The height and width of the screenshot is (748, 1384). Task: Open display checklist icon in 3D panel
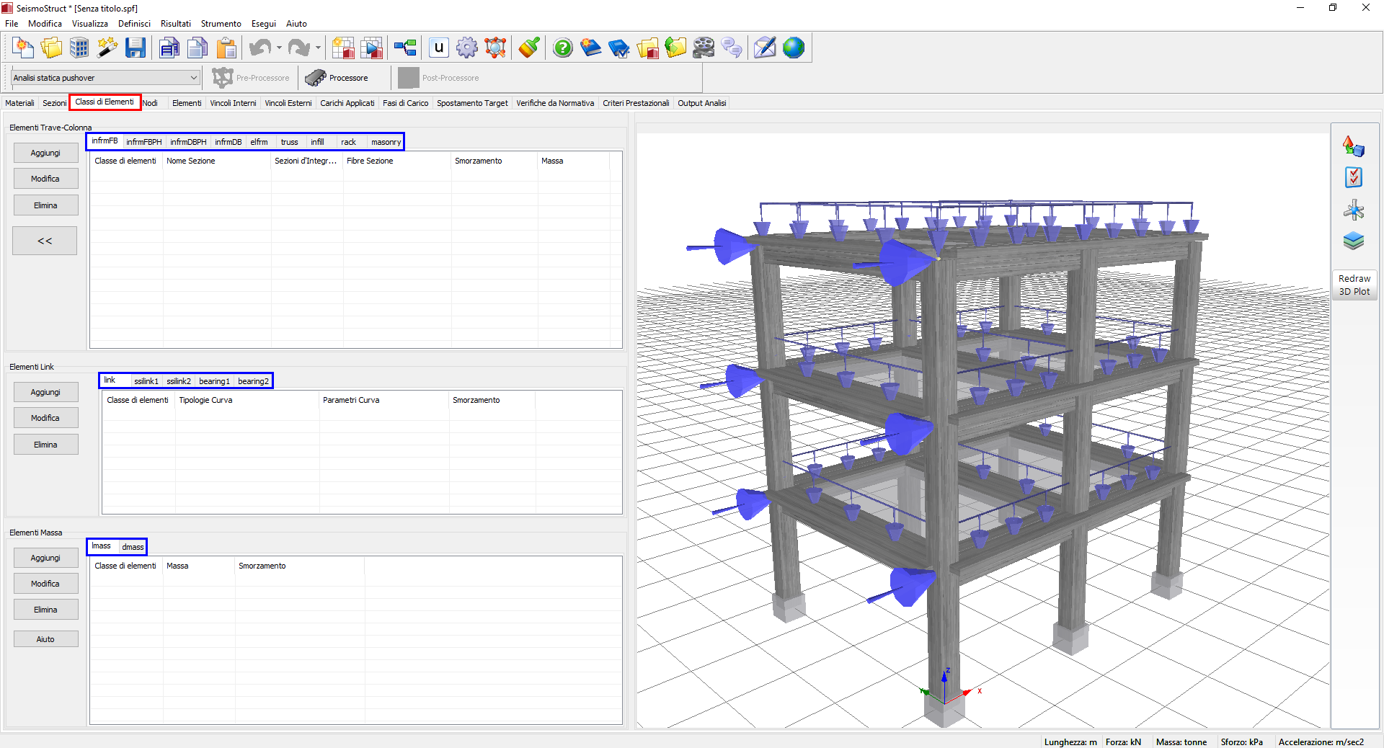pyautogui.click(x=1354, y=177)
